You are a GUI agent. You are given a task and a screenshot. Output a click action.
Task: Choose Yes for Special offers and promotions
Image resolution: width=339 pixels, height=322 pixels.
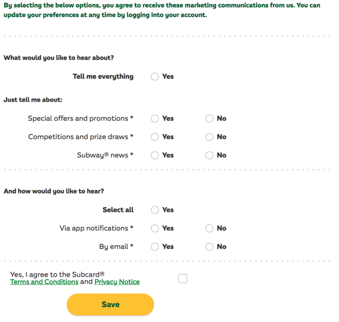click(x=155, y=119)
